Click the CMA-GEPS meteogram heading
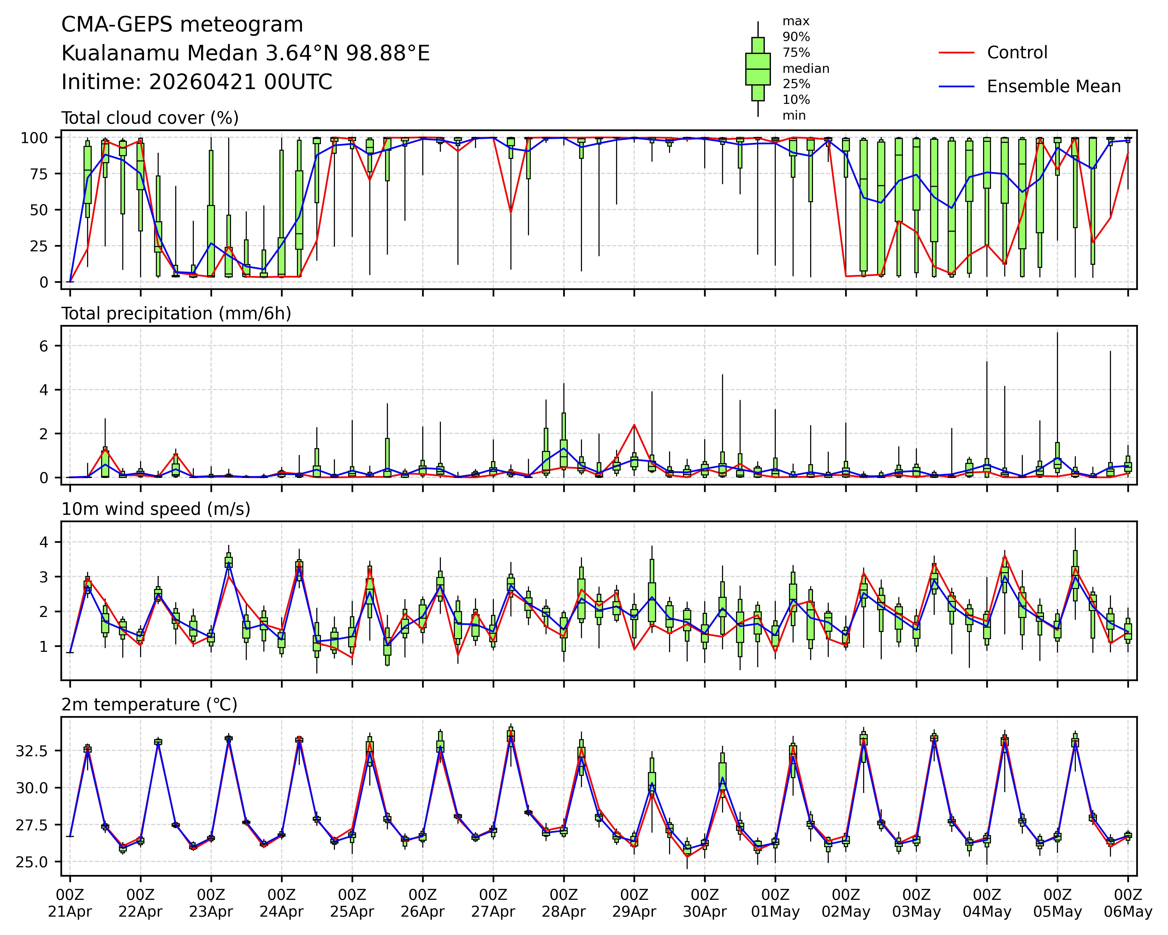1168x935 pixels. click(182, 25)
